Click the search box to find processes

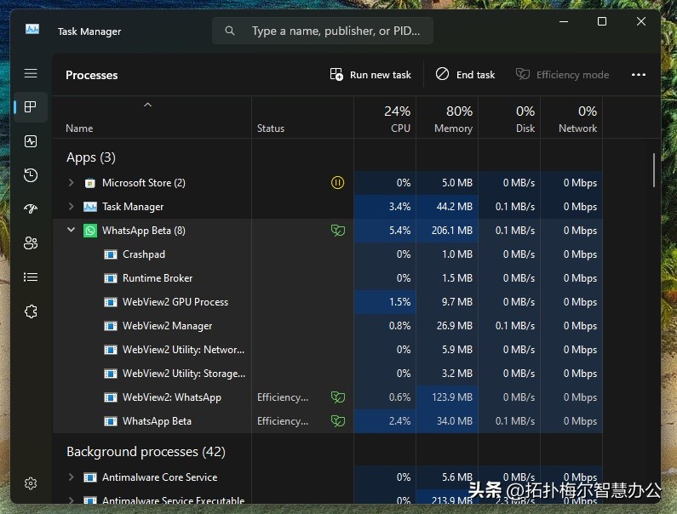pos(323,31)
